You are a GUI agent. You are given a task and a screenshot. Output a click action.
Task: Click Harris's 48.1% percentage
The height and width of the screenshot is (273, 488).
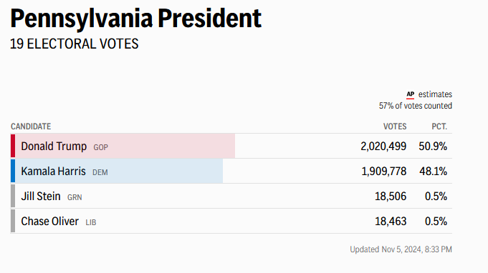coord(433,172)
